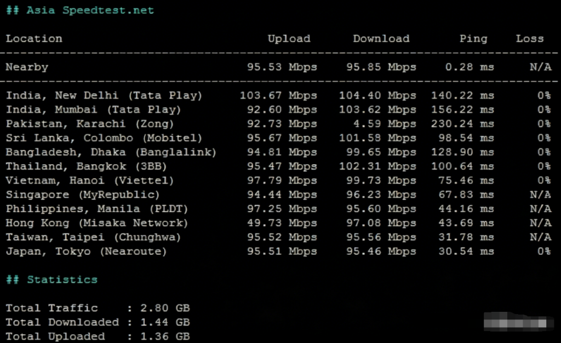
Task: Click 'India, New Delhi (Tata Play)' entry
Action: tap(104, 96)
